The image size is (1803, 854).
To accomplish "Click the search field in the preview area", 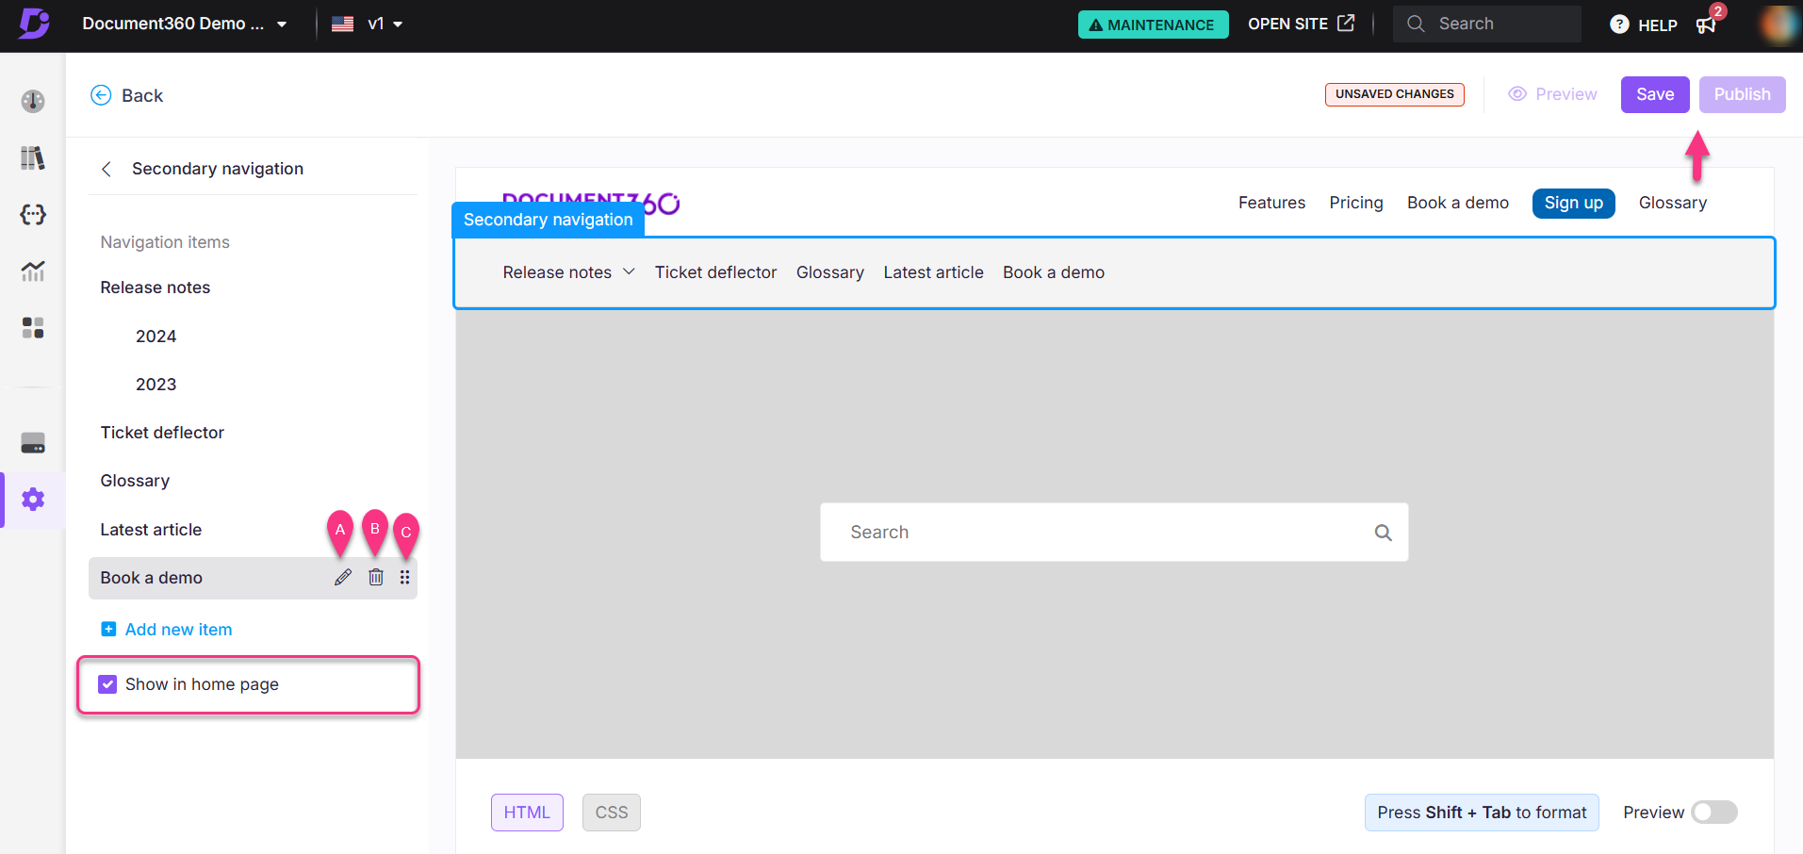I will [x=1114, y=533].
